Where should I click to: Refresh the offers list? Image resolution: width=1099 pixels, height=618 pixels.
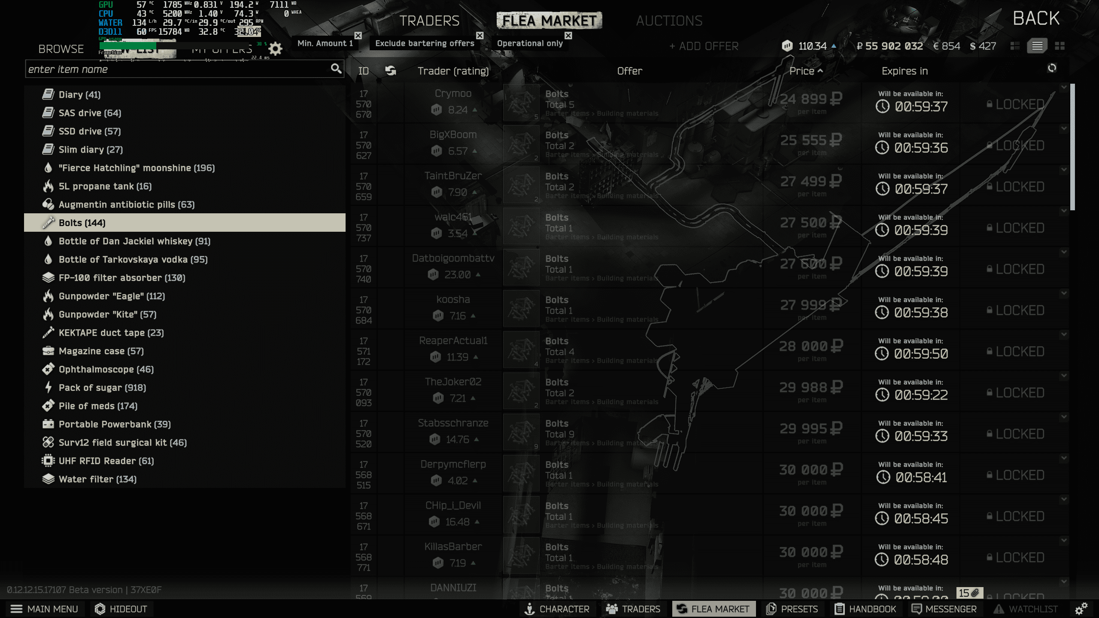coord(1052,68)
